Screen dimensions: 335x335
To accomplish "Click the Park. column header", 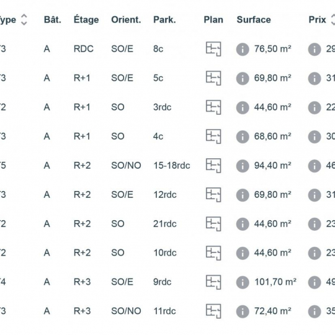I will 164,20.
